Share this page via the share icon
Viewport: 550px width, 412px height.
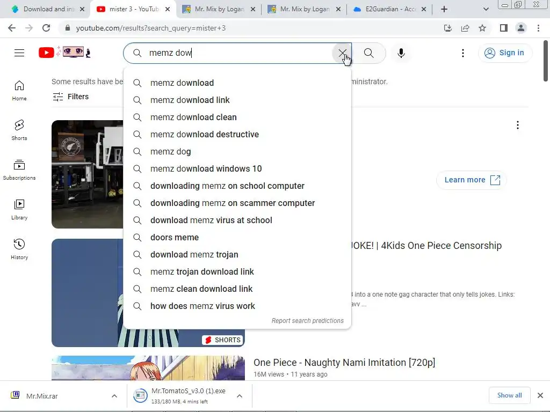click(465, 28)
